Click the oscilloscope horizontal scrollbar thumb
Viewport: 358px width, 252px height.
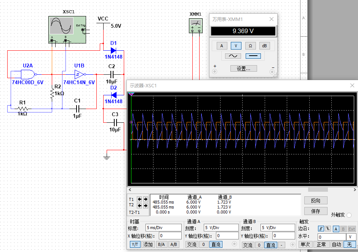point(318,189)
